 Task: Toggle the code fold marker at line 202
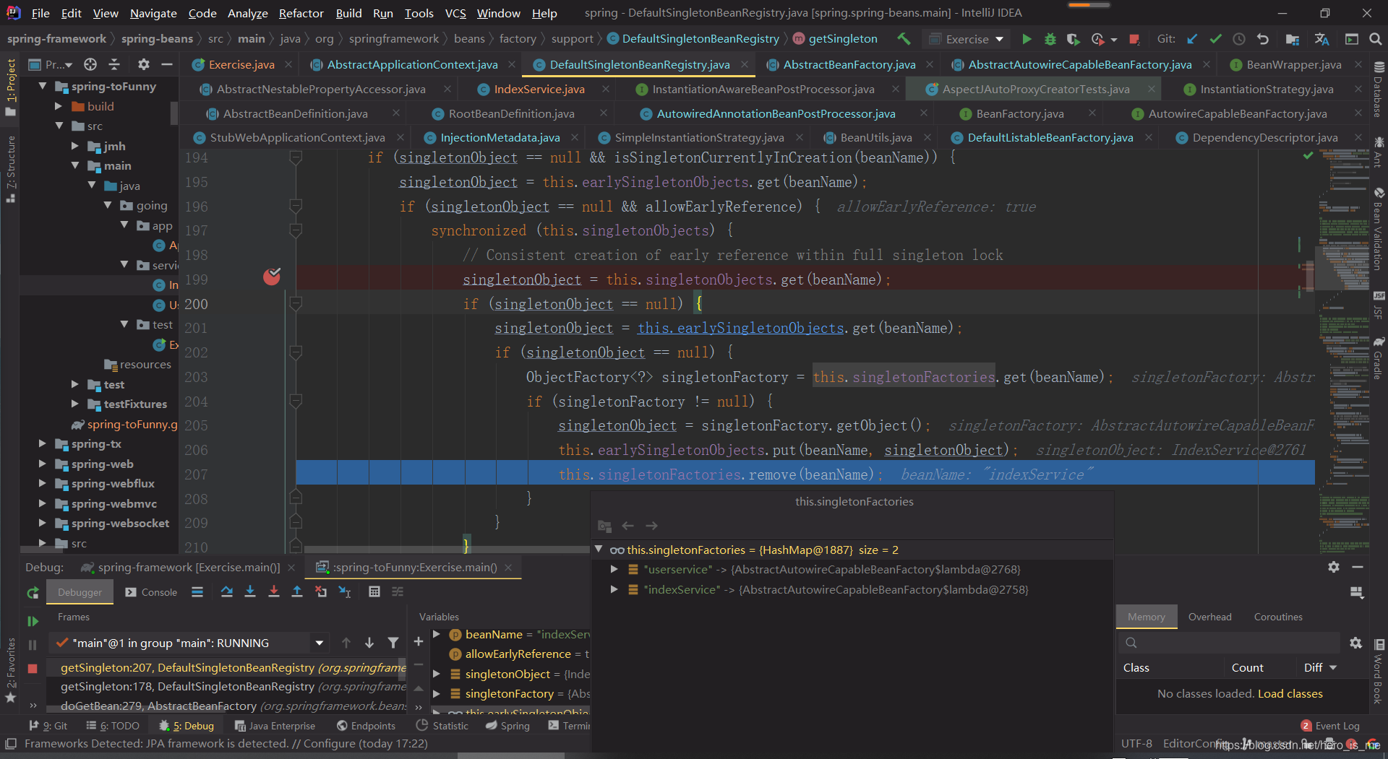click(295, 352)
